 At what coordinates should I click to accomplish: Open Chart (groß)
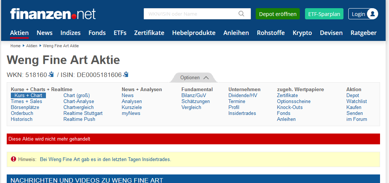click(x=77, y=96)
